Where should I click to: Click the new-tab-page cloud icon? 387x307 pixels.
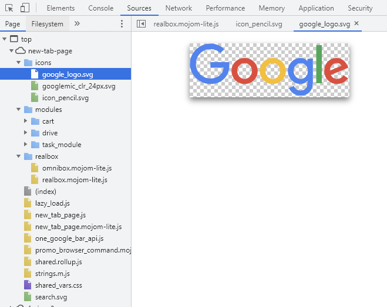click(x=21, y=51)
